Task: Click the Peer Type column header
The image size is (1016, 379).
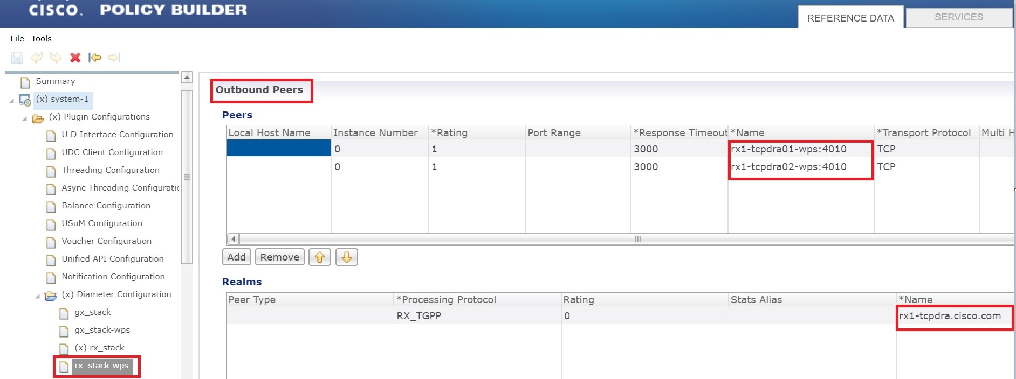Action: click(x=310, y=300)
